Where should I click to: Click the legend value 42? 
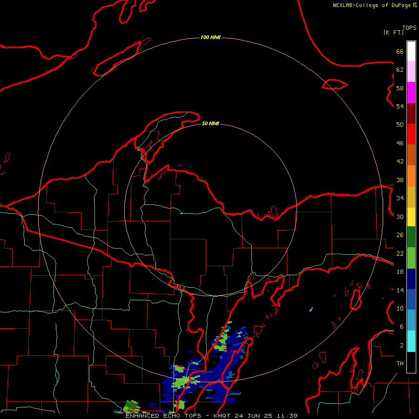pos(400,162)
